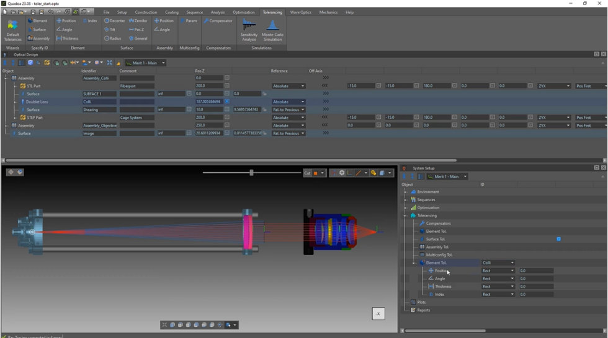Click the slider handle above the 3D view

(x=251, y=173)
